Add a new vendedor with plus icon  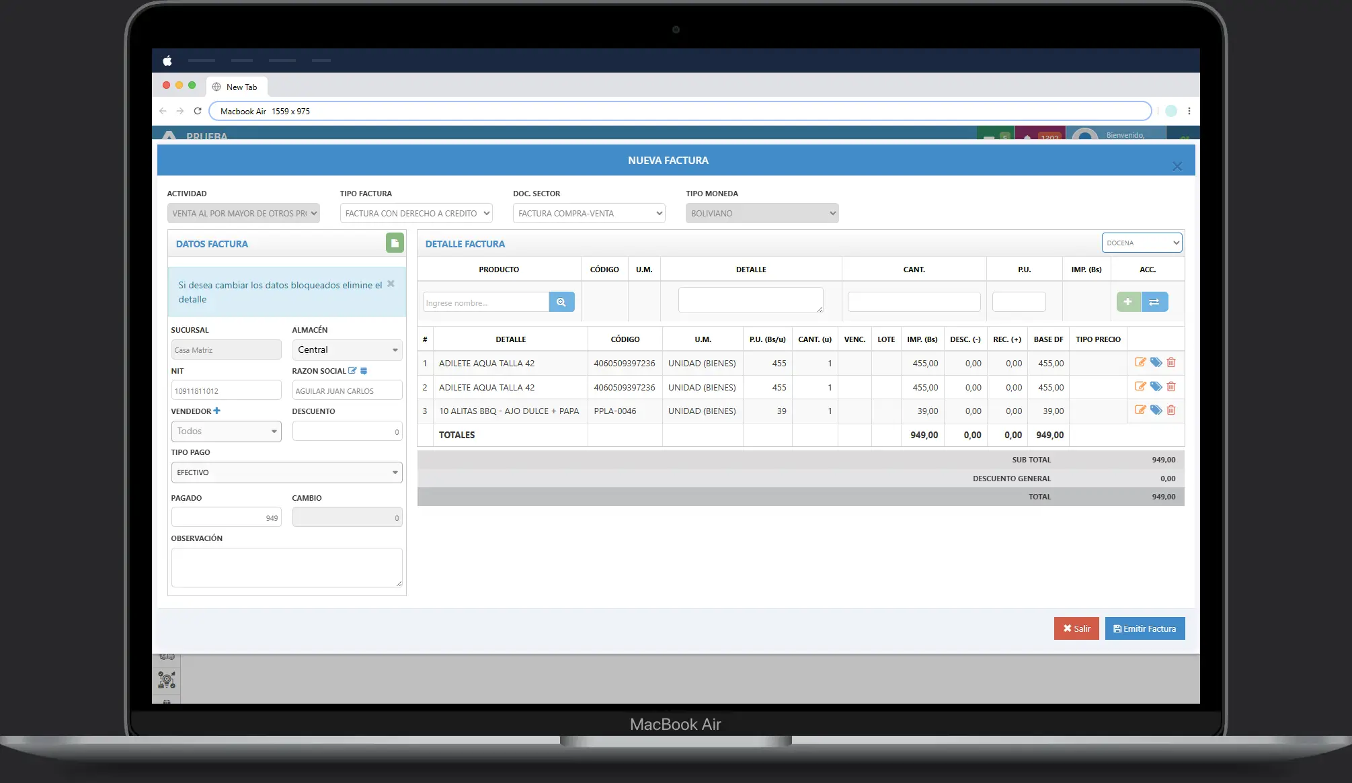[x=216, y=411]
